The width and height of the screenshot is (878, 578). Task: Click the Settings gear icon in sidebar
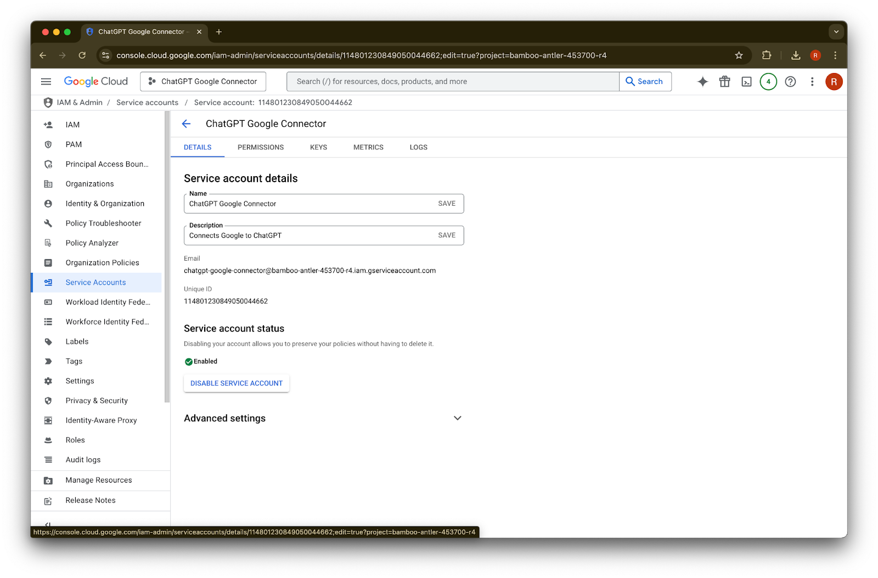(x=48, y=381)
